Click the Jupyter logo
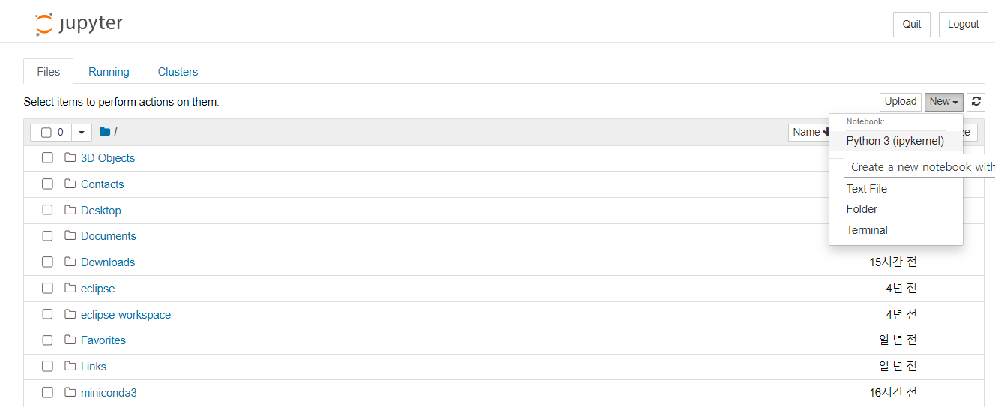Viewport: 995px width, 407px height. tap(79, 24)
